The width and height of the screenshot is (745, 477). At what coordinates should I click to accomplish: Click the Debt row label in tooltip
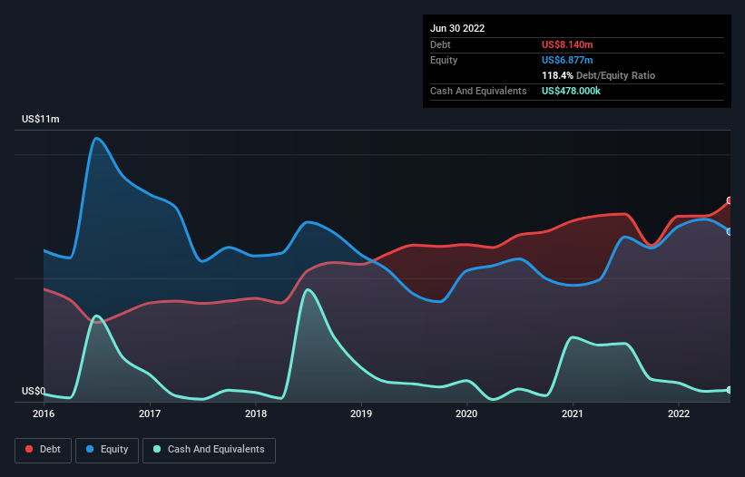pyautogui.click(x=440, y=44)
